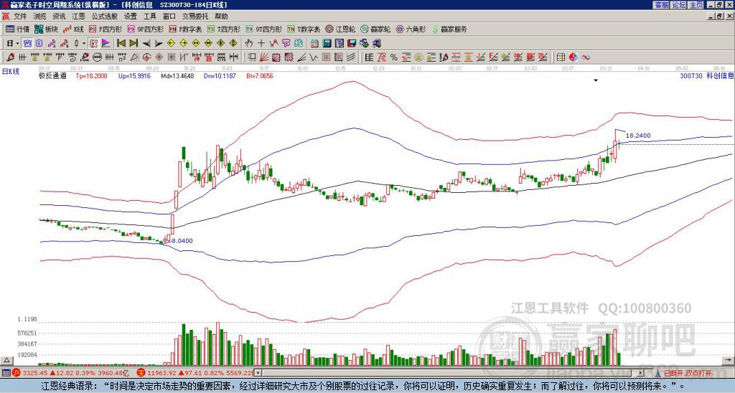Jump to first bar icon
This screenshot has height=393, width=735.
pyautogui.click(x=121, y=44)
